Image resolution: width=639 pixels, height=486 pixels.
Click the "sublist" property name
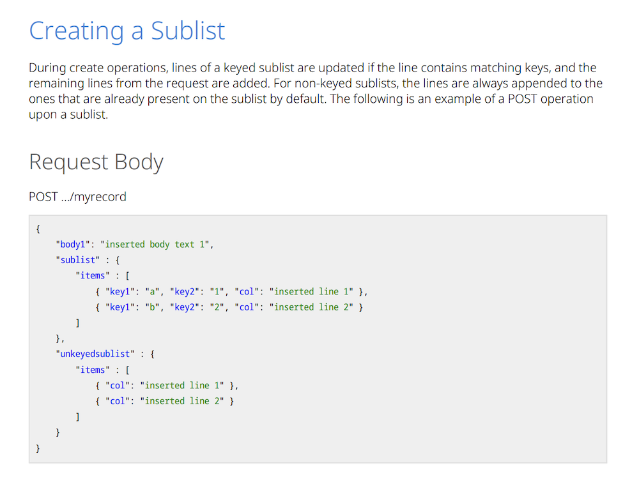77,260
